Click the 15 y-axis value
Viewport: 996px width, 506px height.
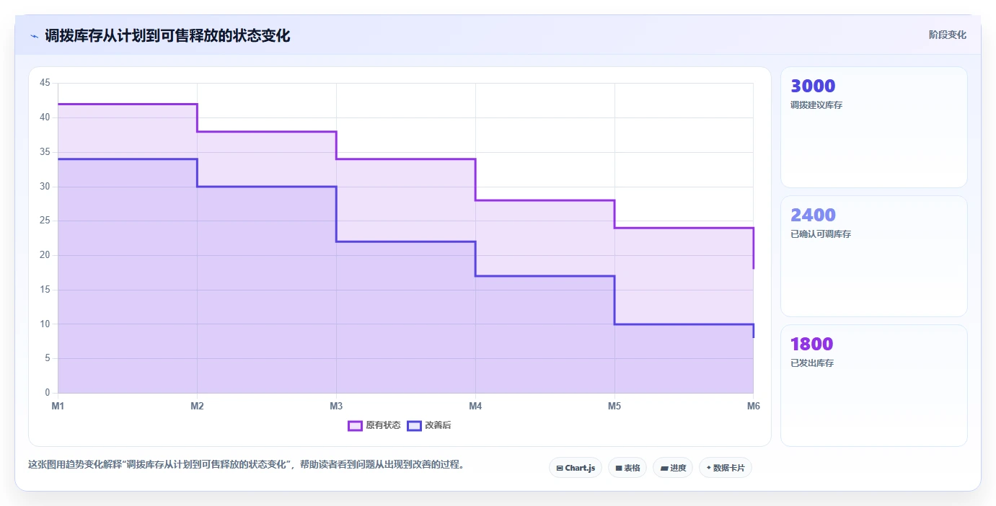click(45, 290)
